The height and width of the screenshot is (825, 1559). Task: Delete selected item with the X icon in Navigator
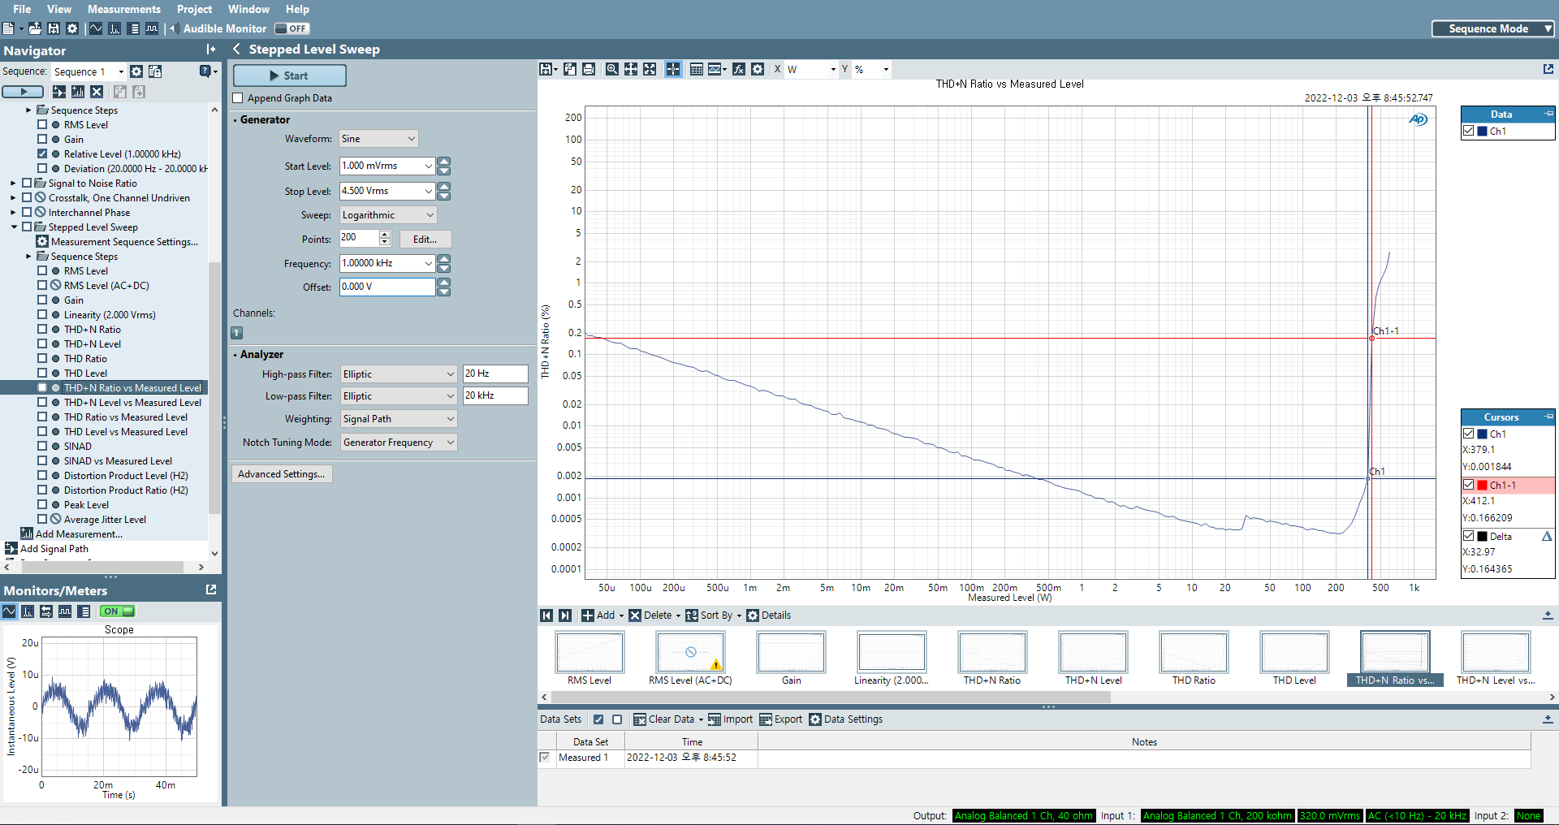pos(97,92)
